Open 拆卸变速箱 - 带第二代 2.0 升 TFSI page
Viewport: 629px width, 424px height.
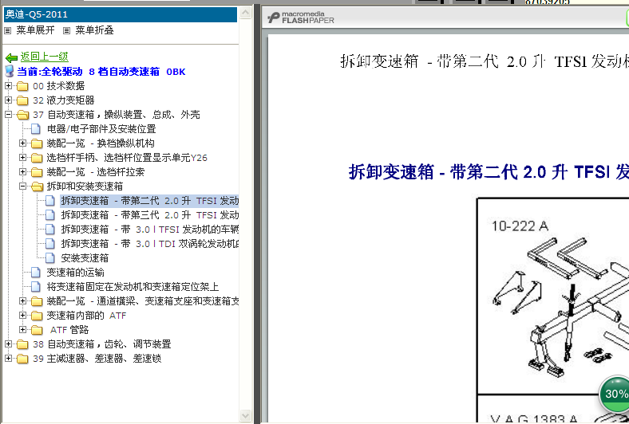pyautogui.click(x=149, y=201)
